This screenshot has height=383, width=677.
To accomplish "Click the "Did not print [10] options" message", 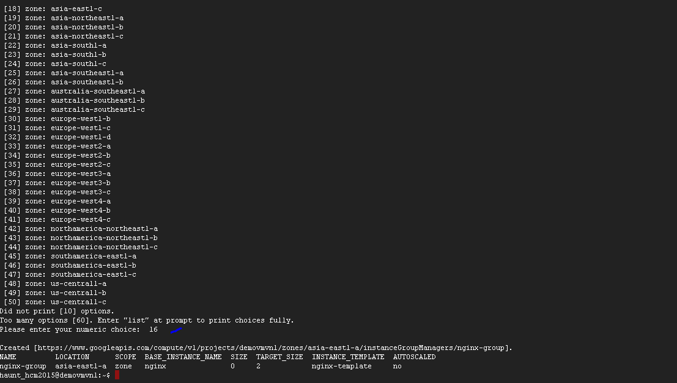I will (x=57, y=311).
